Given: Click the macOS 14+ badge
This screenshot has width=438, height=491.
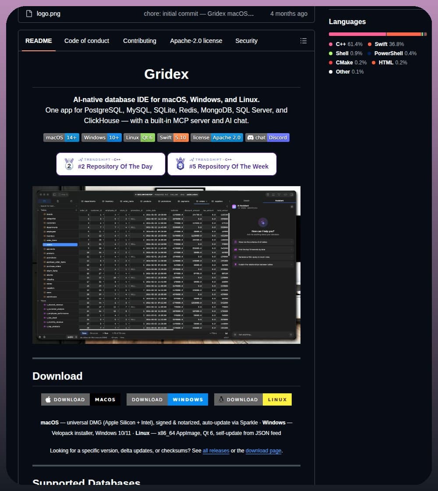Looking at the screenshot, I should click(61, 138).
